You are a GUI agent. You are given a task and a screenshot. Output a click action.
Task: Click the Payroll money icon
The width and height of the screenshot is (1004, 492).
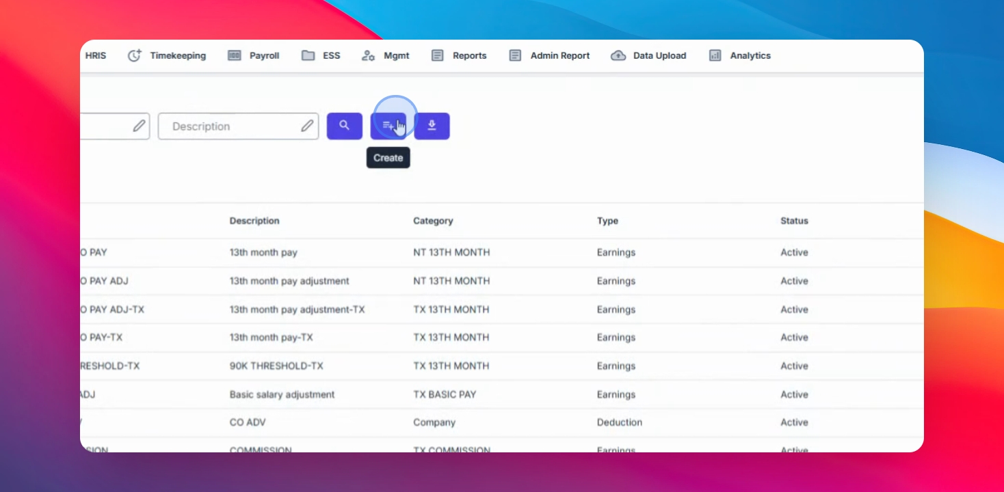pos(235,56)
